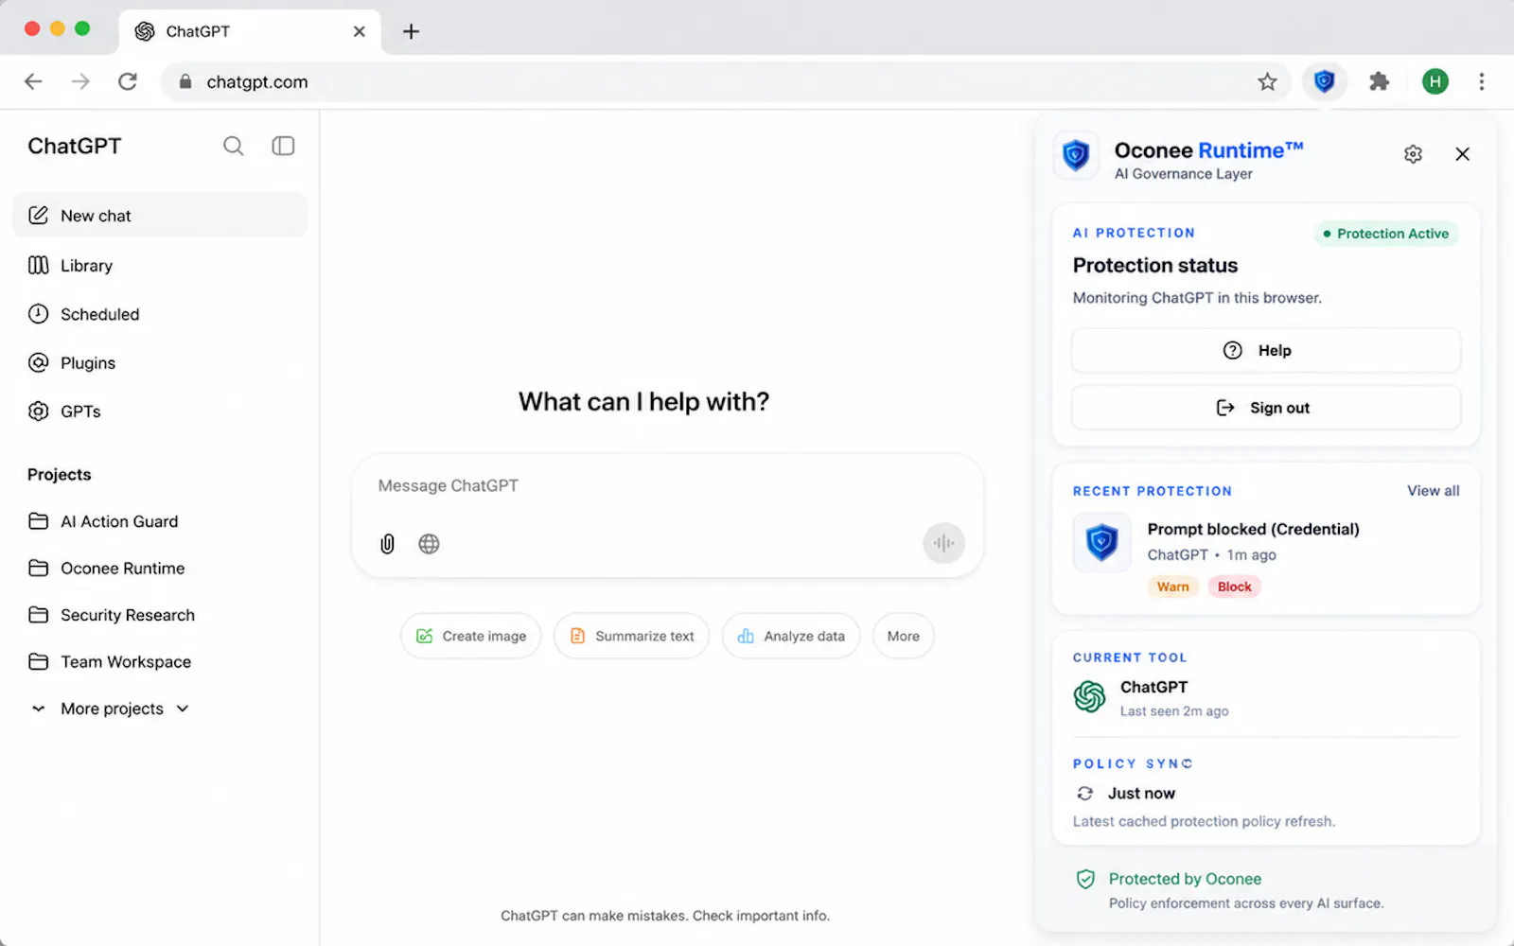Image resolution: width=1514 pixels, height=946 pixels.
Task: Refresh policy sync icon beside Just now
Action: (1084, 794)
